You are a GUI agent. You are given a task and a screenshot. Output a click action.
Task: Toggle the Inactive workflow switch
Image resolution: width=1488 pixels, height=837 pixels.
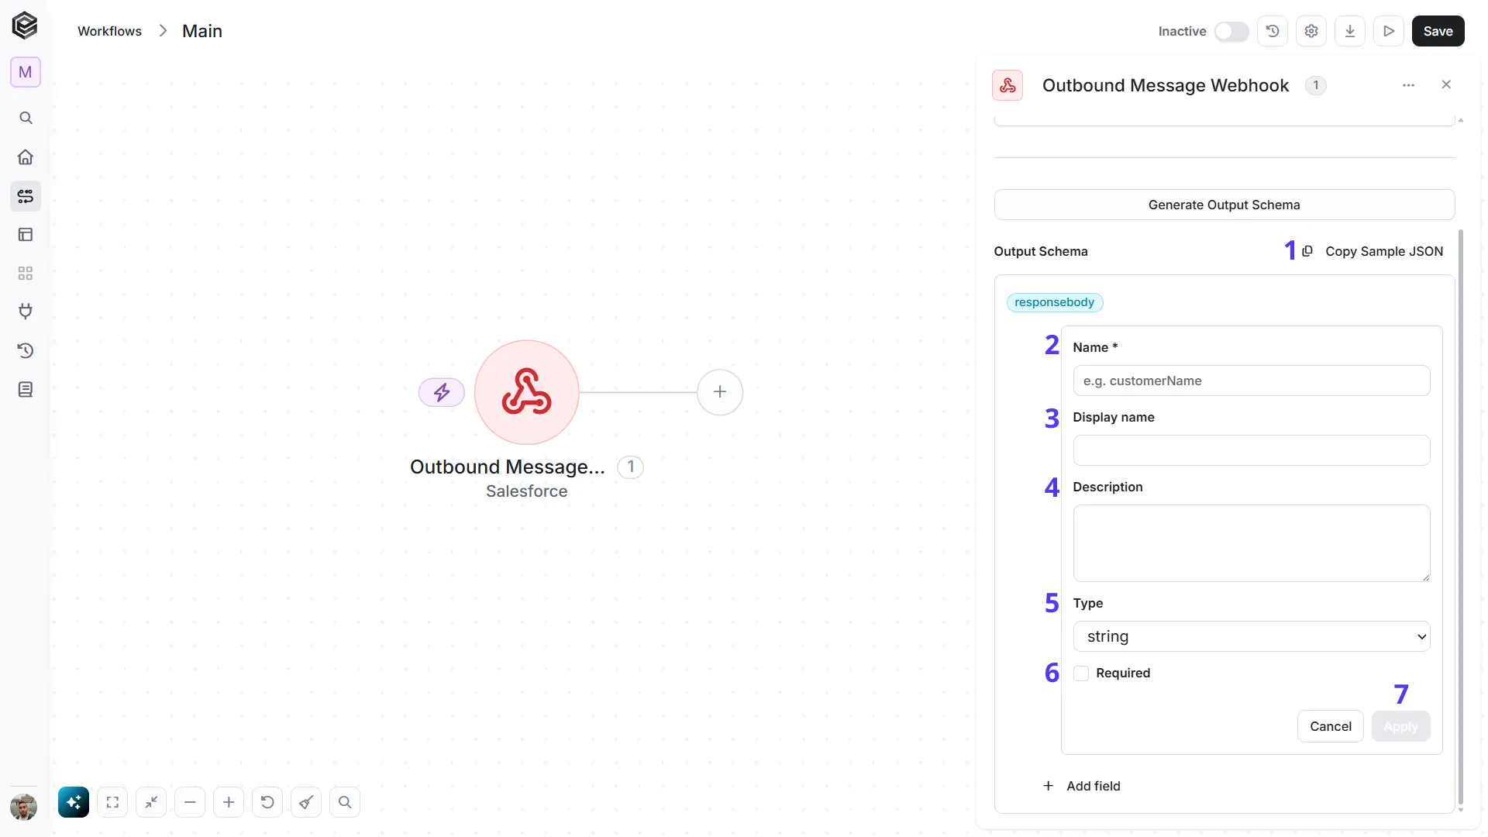point(1231,31)
